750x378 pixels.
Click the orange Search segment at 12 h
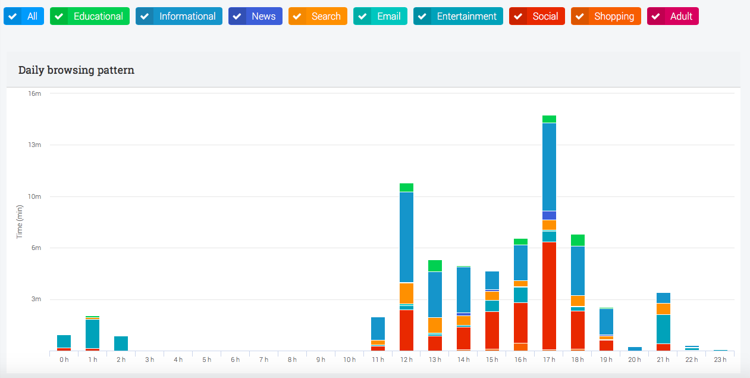click(406, 293)
